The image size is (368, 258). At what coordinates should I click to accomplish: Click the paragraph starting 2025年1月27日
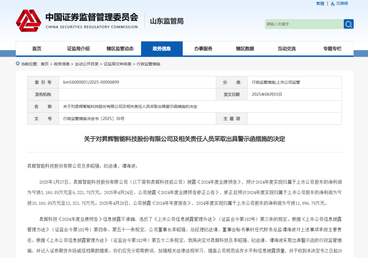coord(184,192)
